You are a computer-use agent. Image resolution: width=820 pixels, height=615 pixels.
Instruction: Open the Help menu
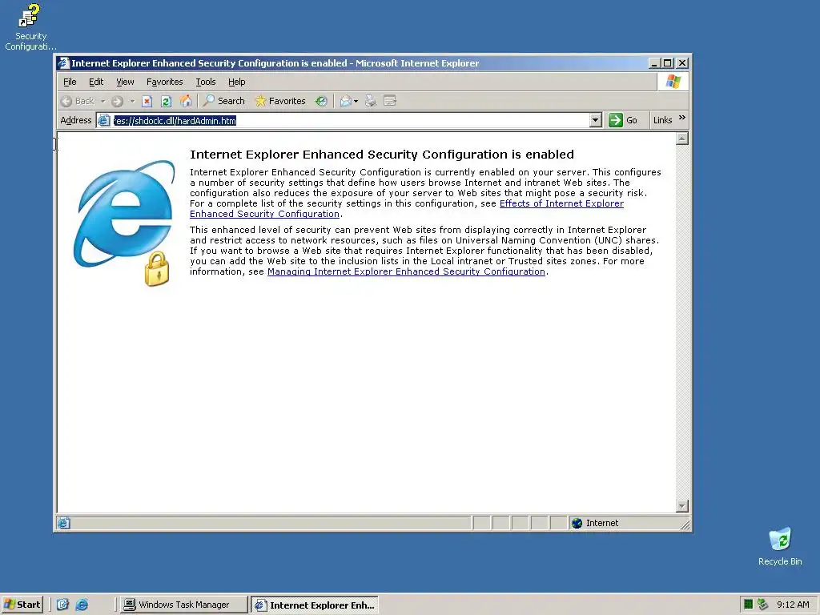[236, 82]
